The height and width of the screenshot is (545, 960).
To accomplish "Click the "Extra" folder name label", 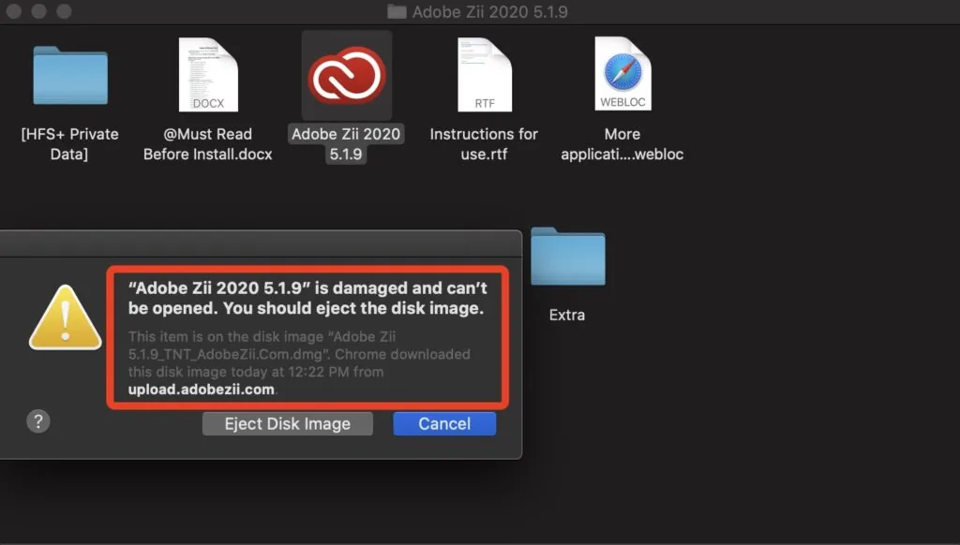I will (x=567, y=315).
